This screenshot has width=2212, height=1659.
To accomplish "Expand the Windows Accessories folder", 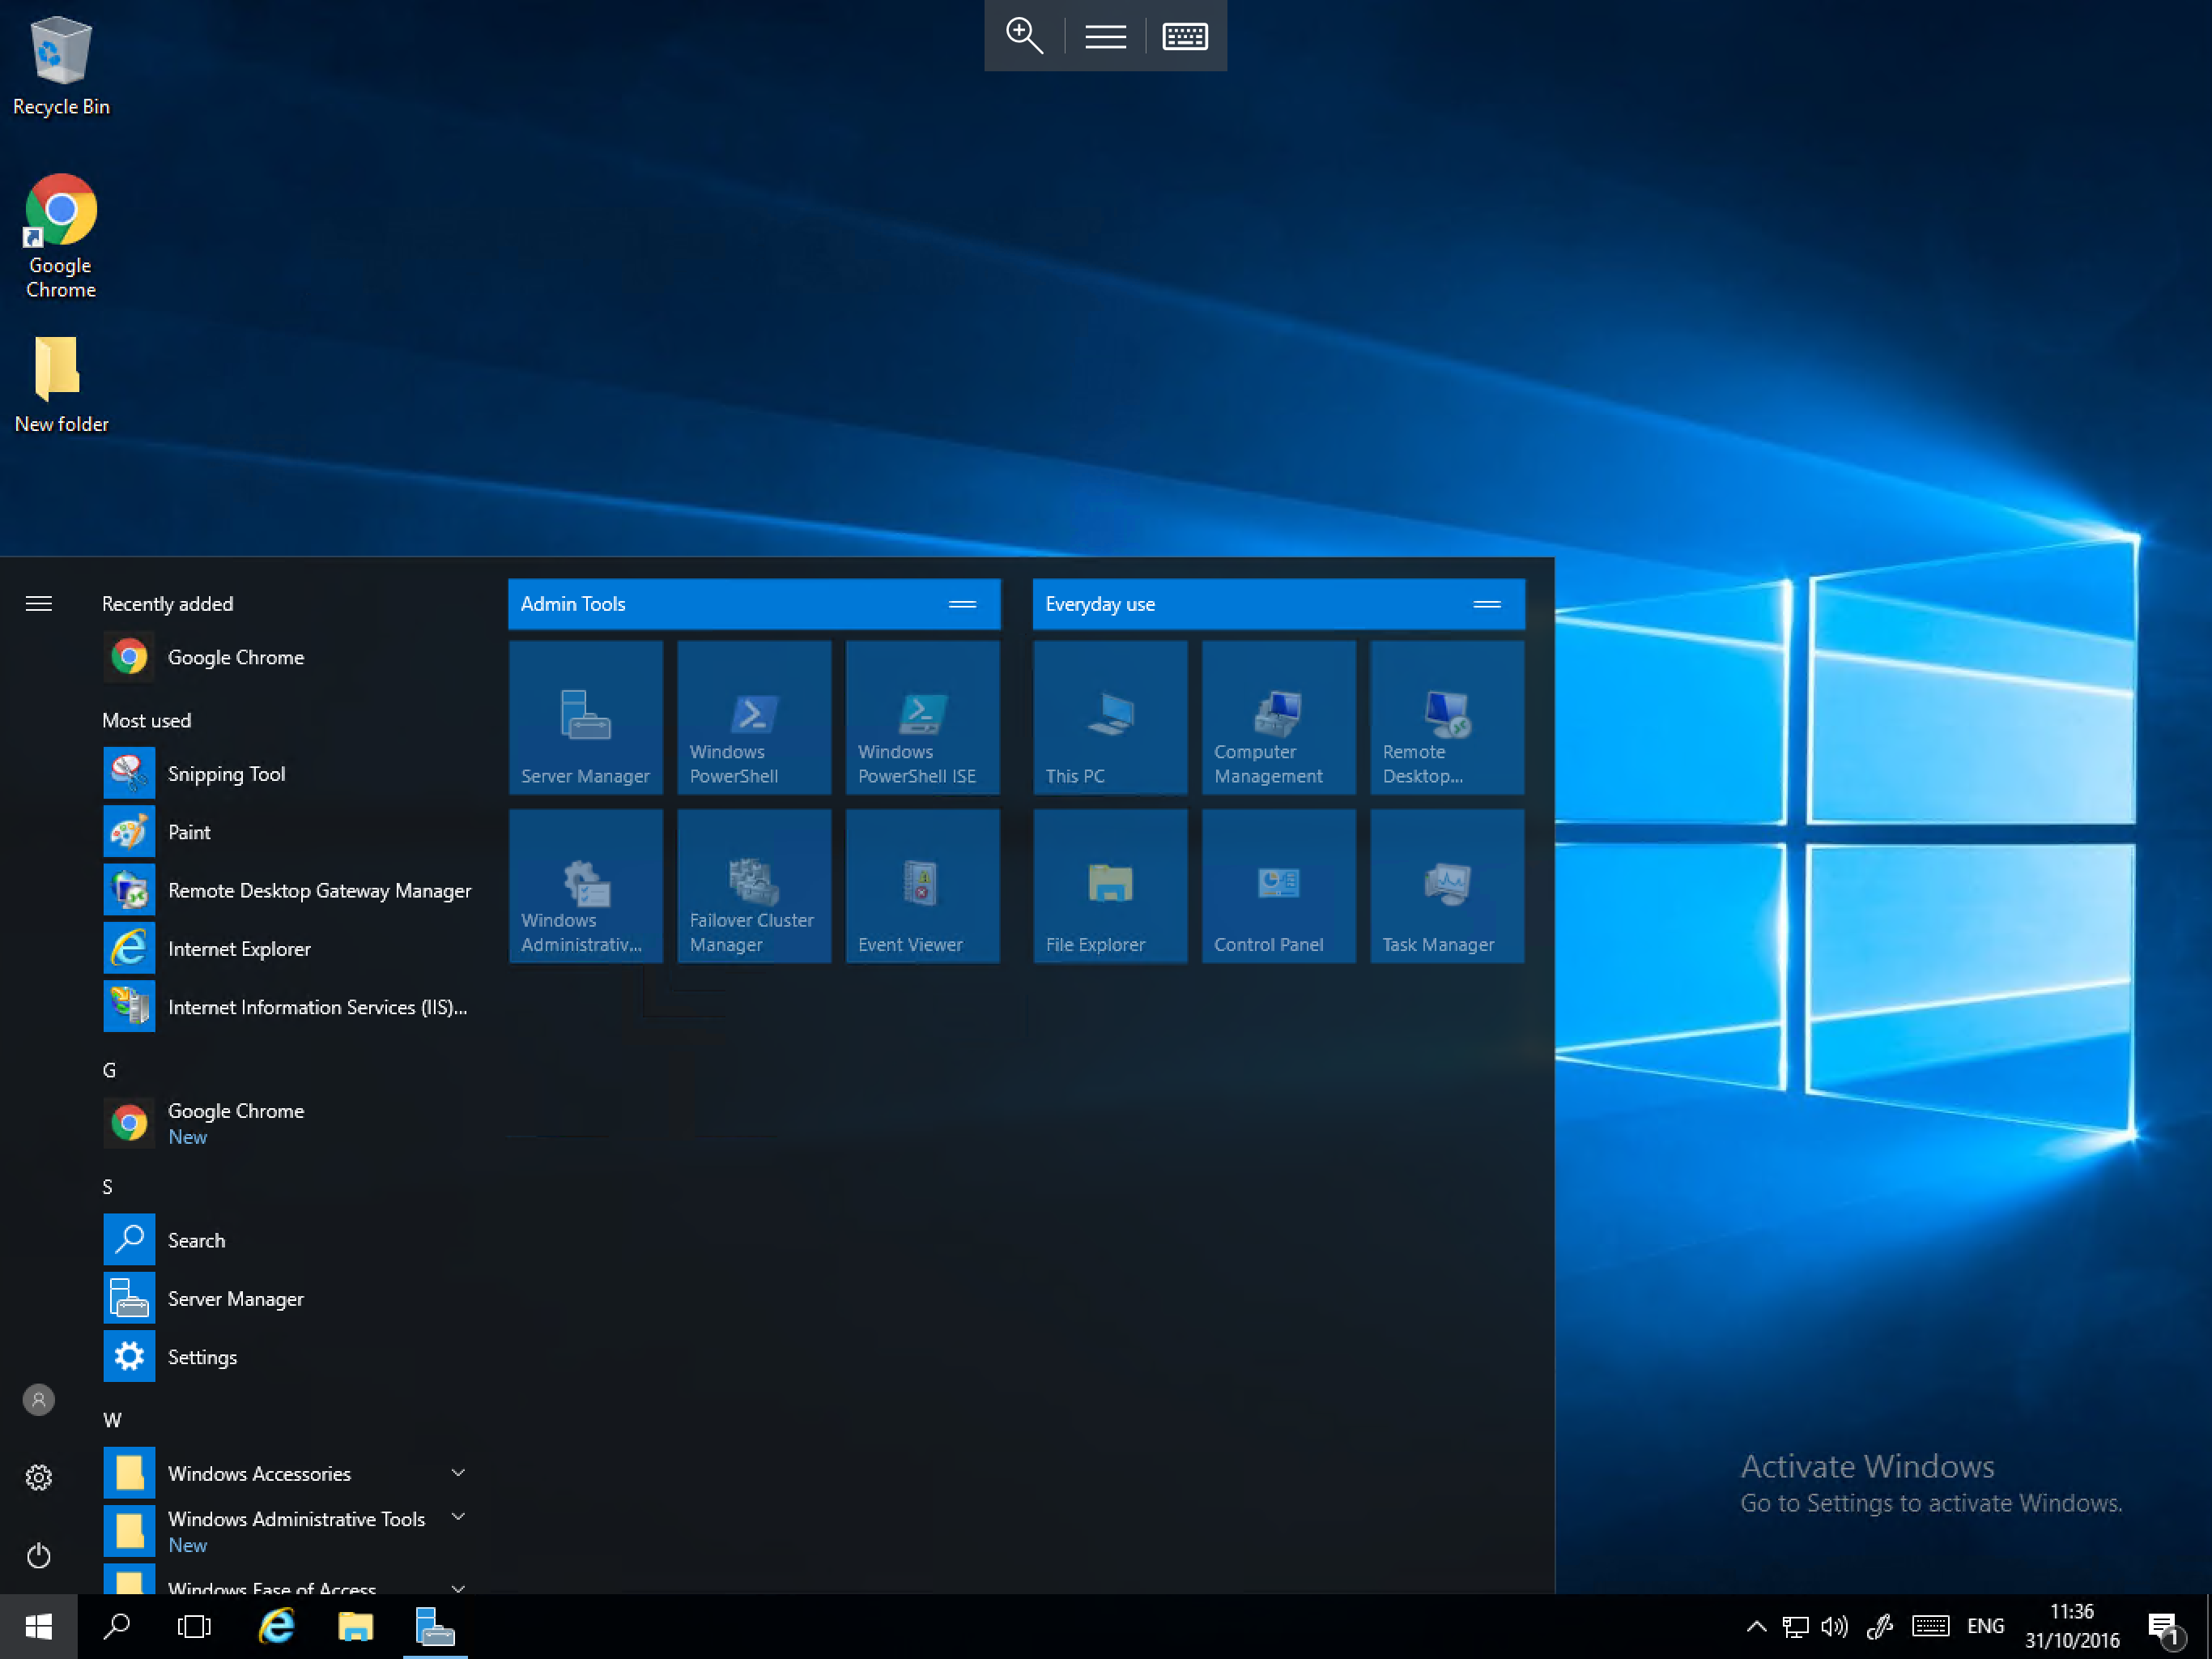I will (x=288, y=1473).
